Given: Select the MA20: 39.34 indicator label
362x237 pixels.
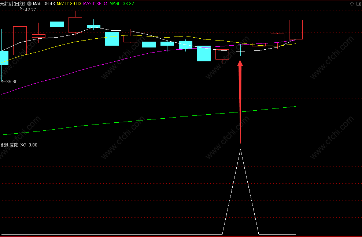Looking at the screenshot, I should tap(95, 4).
